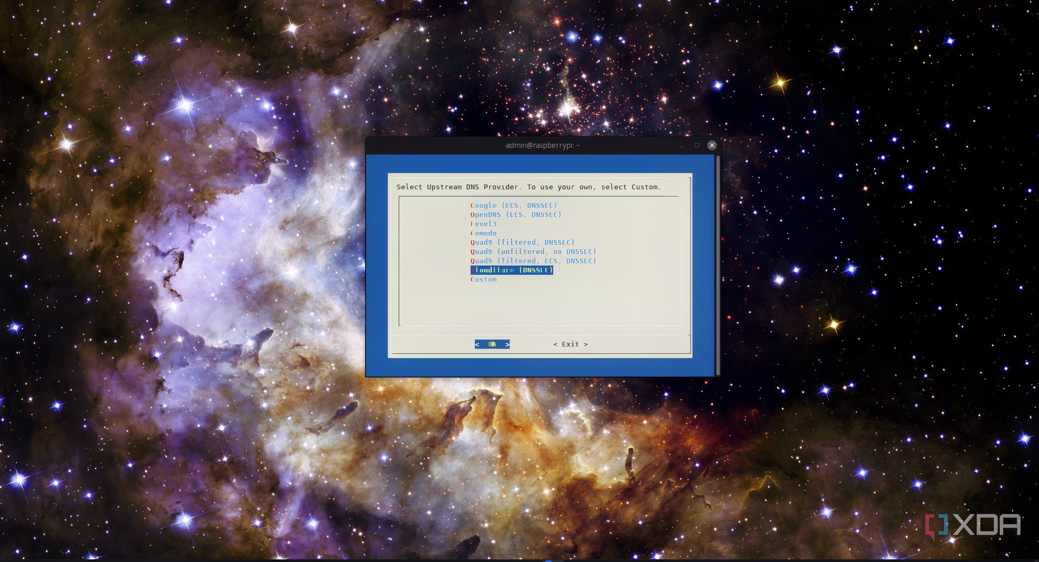
Task: Choose Quad9 (unfiltered, no DNSSEC)
Action: 533,251
